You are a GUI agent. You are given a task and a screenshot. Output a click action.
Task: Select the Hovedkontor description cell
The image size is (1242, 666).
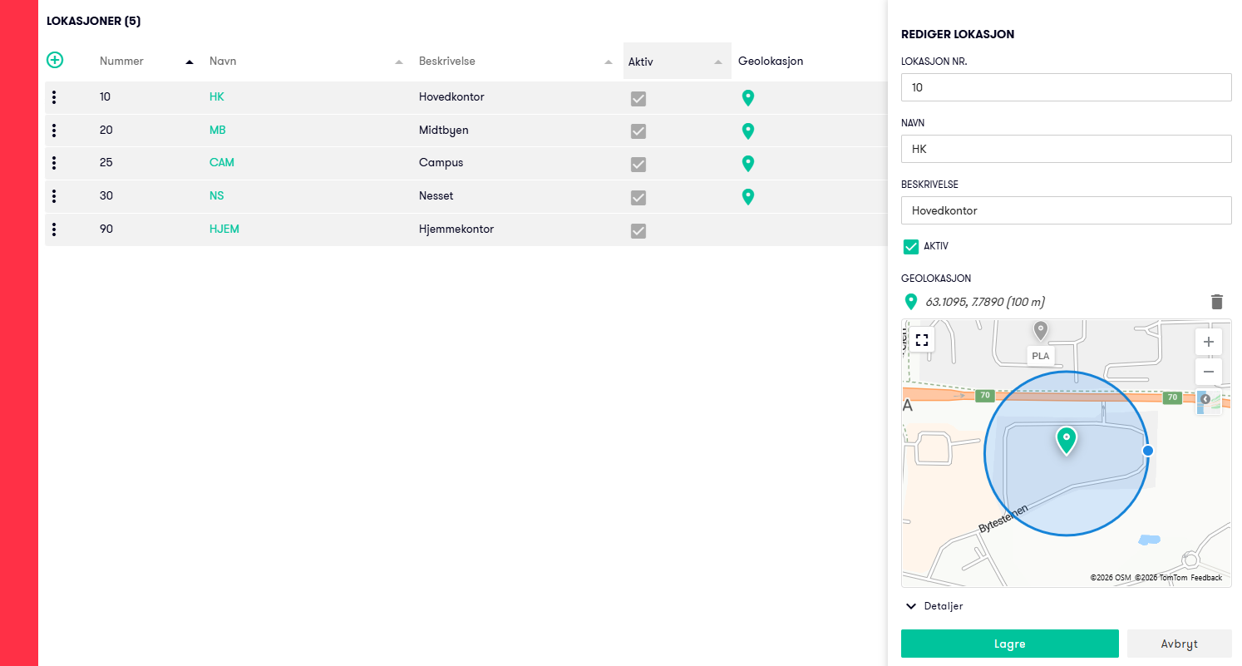coord(451,97)
